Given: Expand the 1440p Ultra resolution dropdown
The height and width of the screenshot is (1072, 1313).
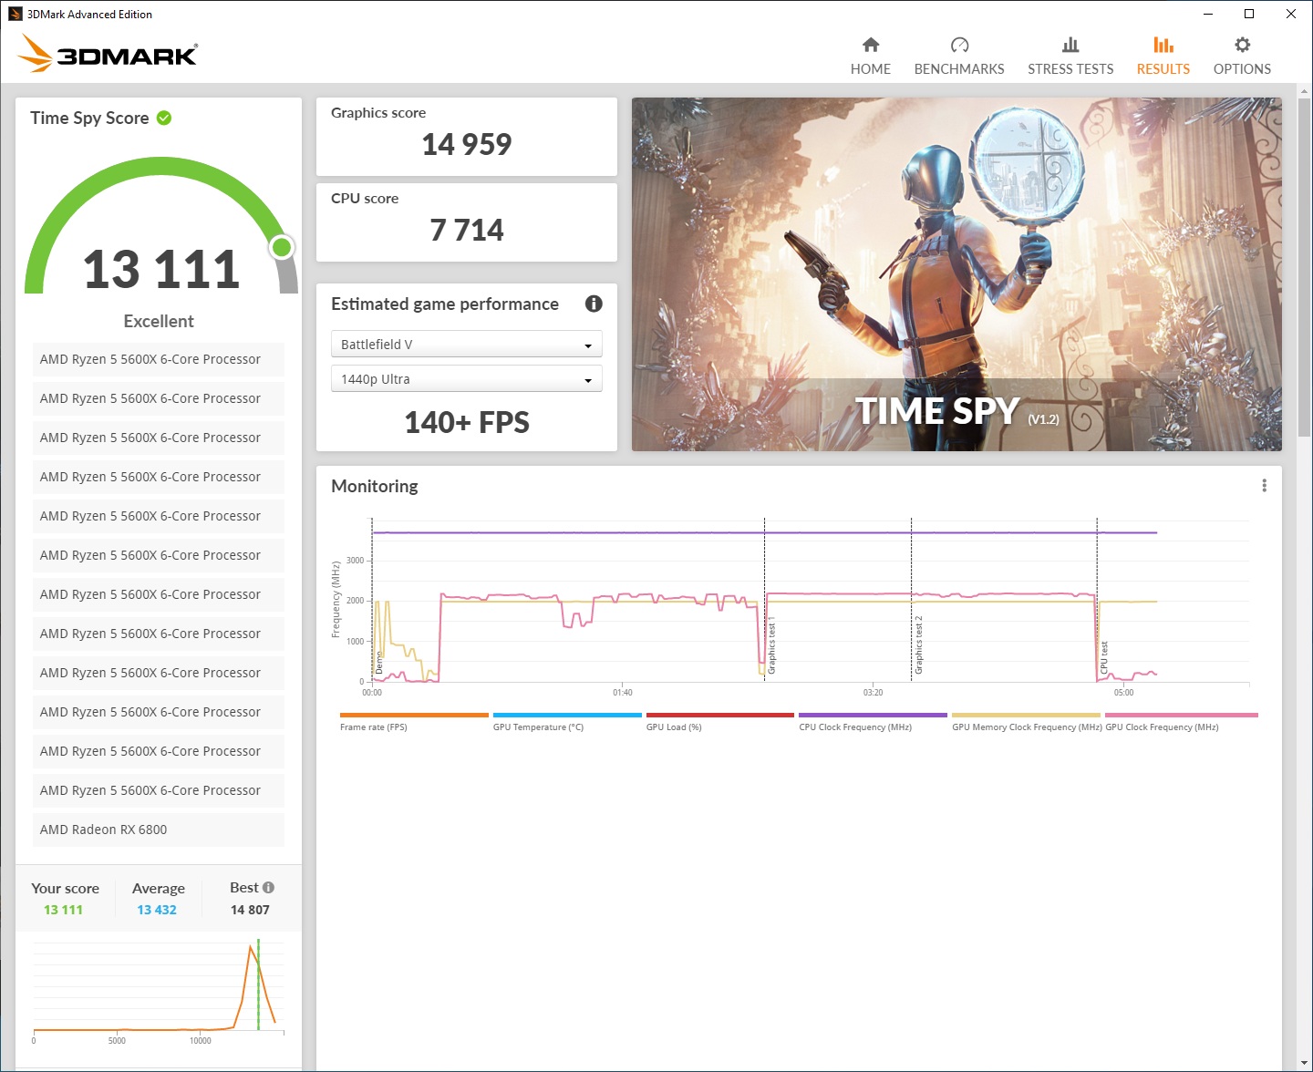Looking at the screenshot, I should pyautogui.click(x=467, y=378).
